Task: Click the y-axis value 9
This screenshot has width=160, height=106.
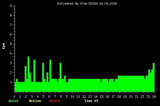Action: pos(11,6)
